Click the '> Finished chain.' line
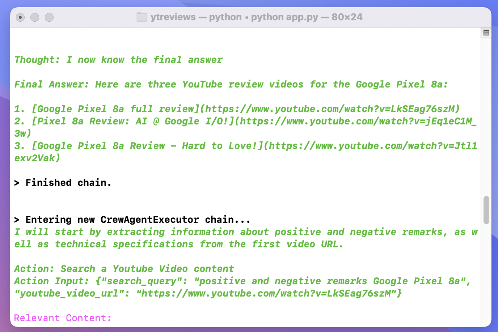 (x=63, y=183)
